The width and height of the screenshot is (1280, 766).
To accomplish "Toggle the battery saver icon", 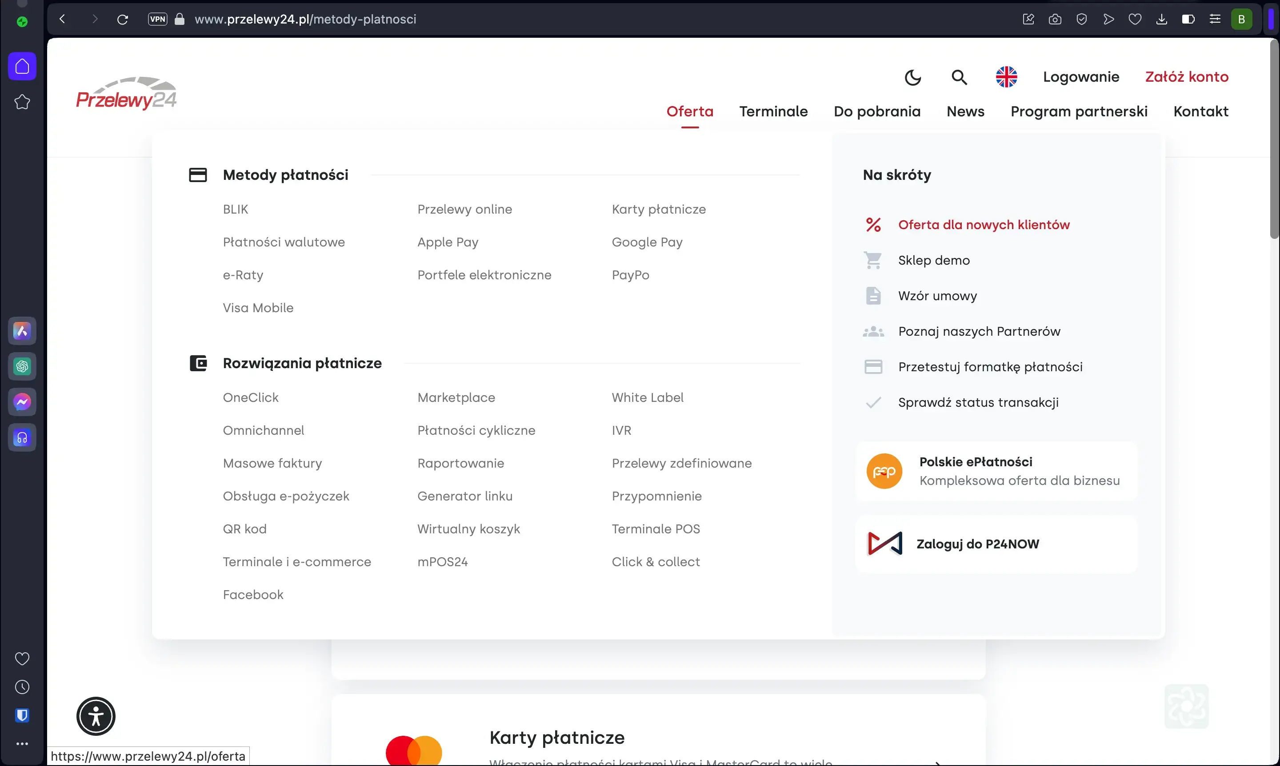I will 1188,19.
